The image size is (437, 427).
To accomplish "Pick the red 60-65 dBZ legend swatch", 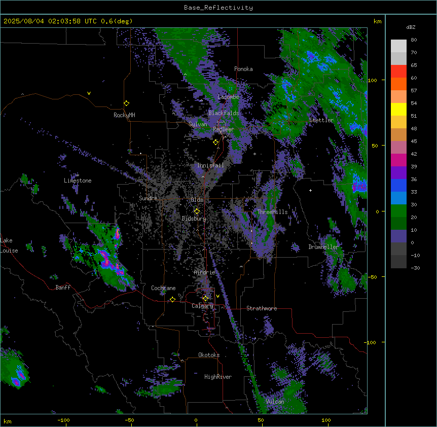I will tap(398, 71).
